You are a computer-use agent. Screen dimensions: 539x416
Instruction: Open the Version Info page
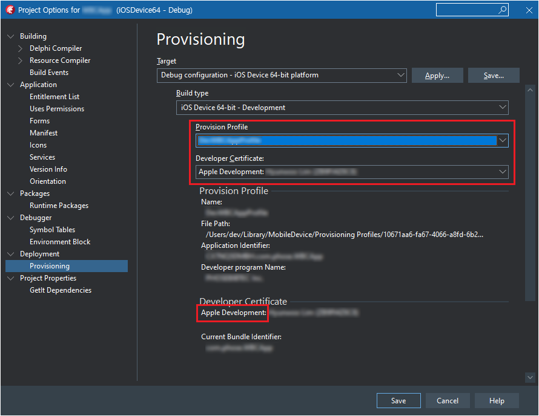coord(48,169)
